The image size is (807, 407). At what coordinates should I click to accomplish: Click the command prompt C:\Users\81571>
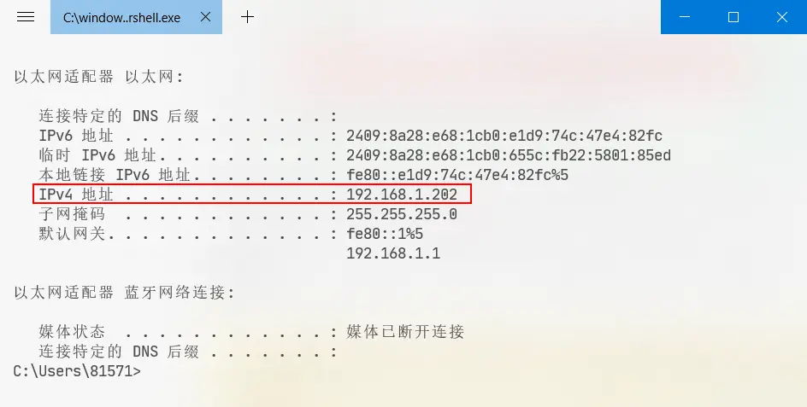click(x=77, y=371)
